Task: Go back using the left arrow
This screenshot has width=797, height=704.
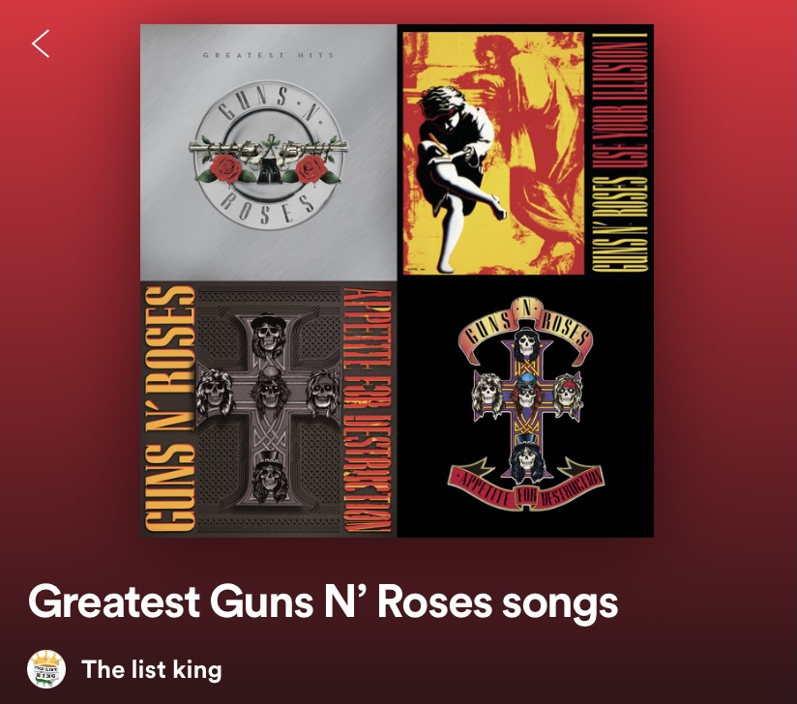Action: point(41,44)
